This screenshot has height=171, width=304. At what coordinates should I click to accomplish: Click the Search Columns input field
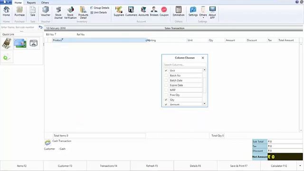(184, 65)
